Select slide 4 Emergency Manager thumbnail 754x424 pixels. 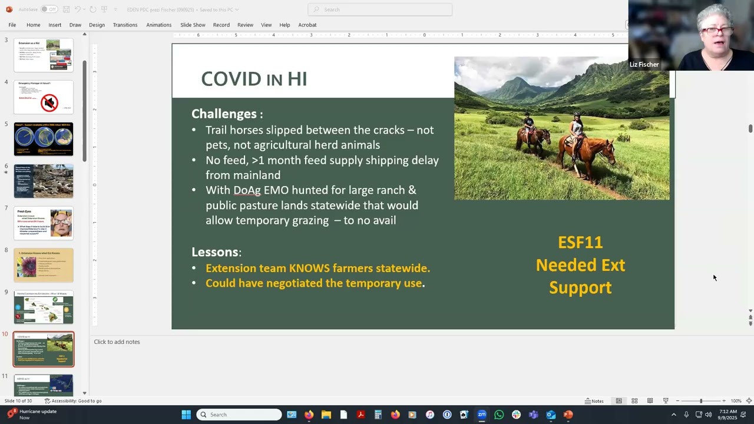tap(44, 97)
